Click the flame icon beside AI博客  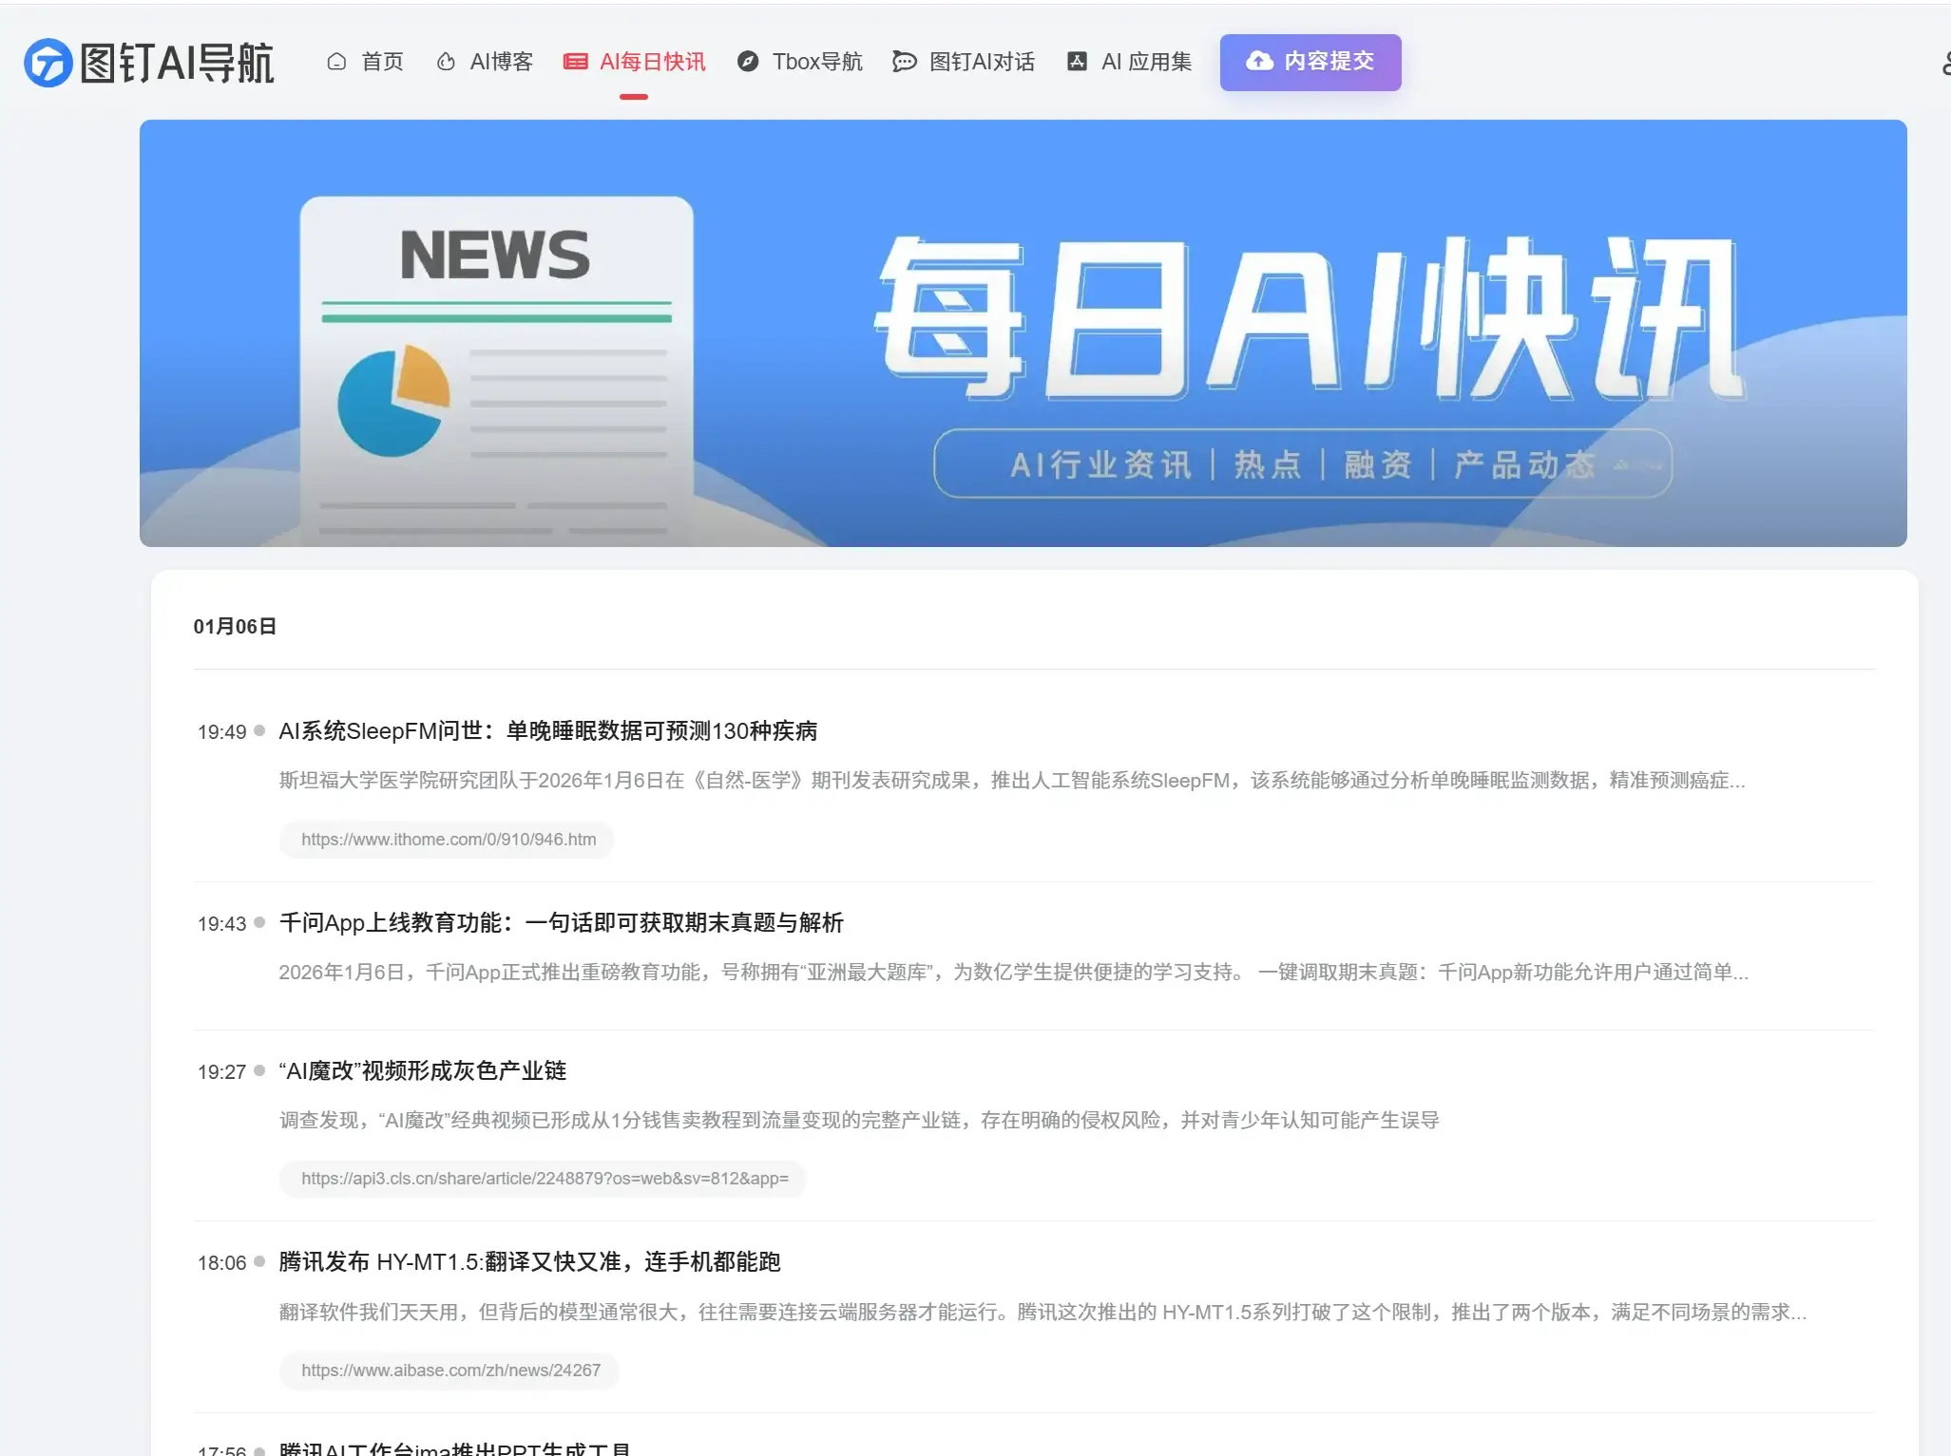coord(445,62)
